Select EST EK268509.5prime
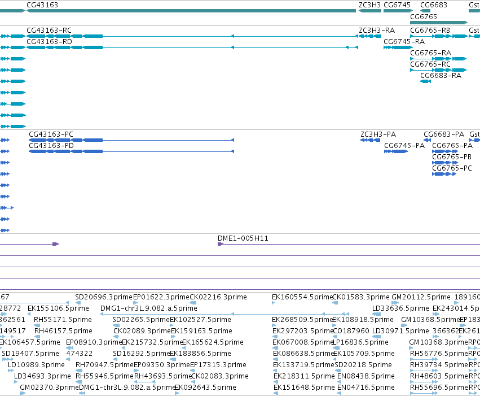The image size is (480, 396). point(302,320)
